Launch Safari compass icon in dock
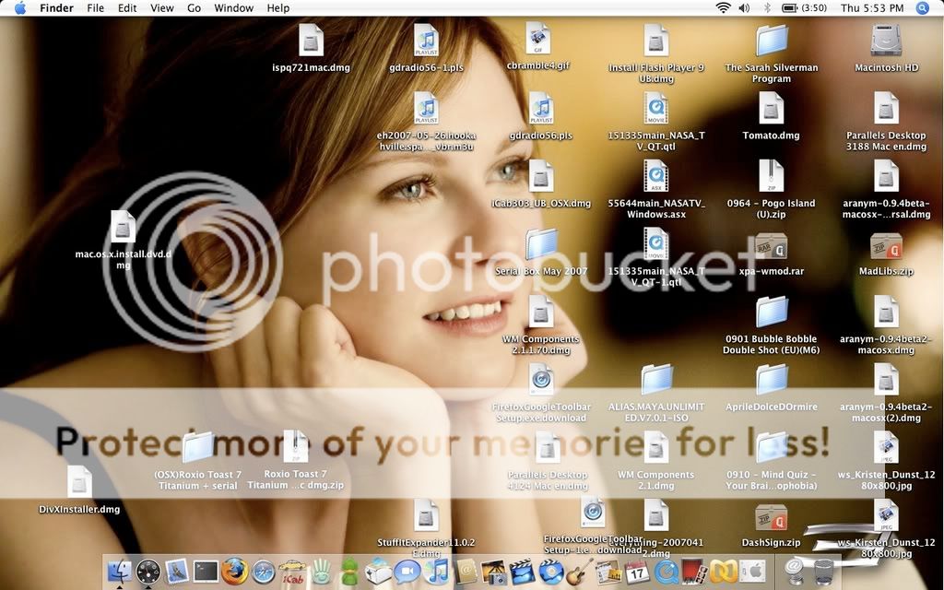 coord(263,571)
